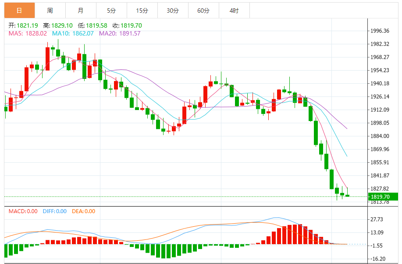Open the 60分 timeframe tab
The image size is (402, 264).
(203, 11)
